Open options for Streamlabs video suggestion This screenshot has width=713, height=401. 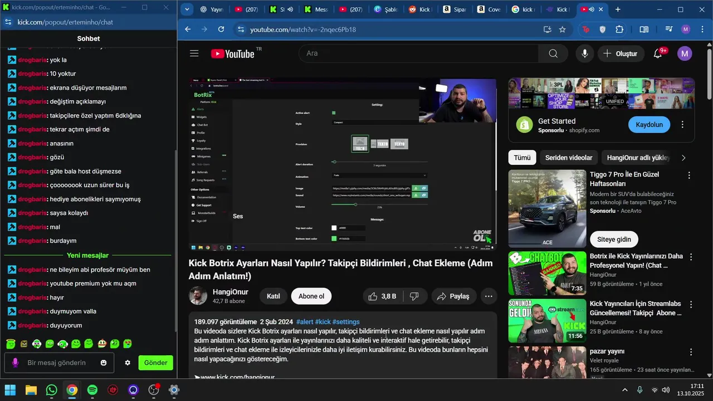[691, 305]
